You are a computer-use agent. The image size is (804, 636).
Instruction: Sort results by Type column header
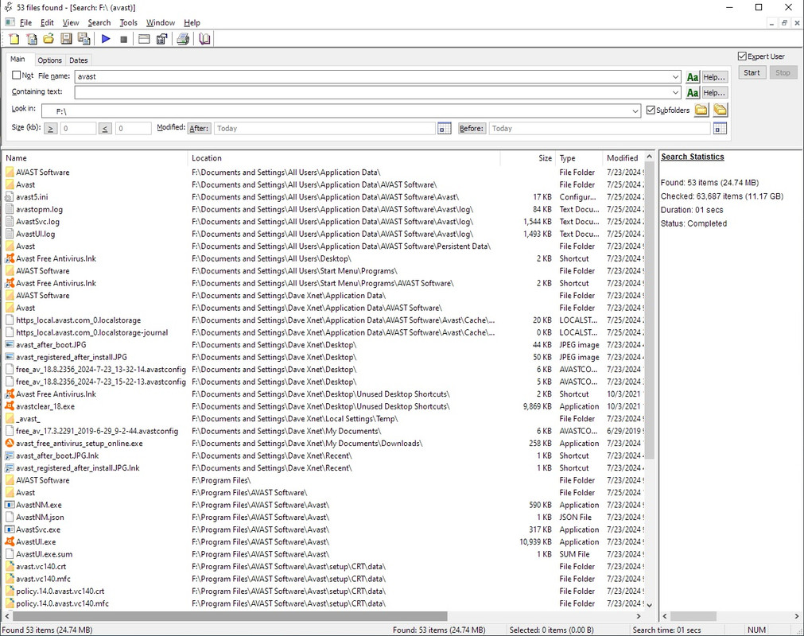tap(580, 158)
